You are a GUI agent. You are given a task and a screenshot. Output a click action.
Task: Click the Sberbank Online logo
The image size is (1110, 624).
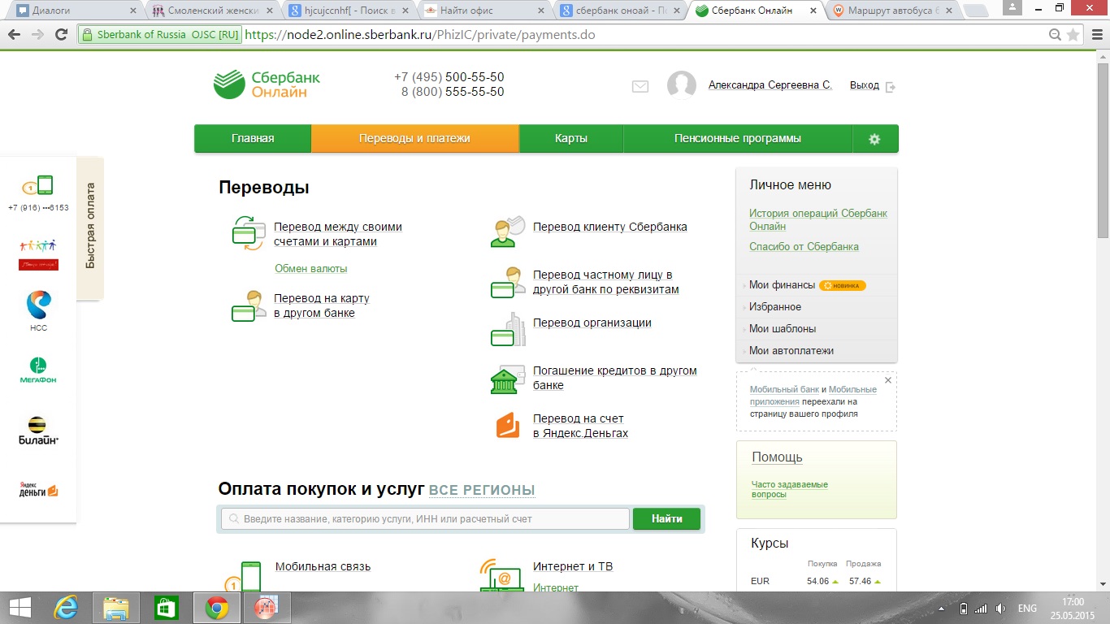click(267, 84)
